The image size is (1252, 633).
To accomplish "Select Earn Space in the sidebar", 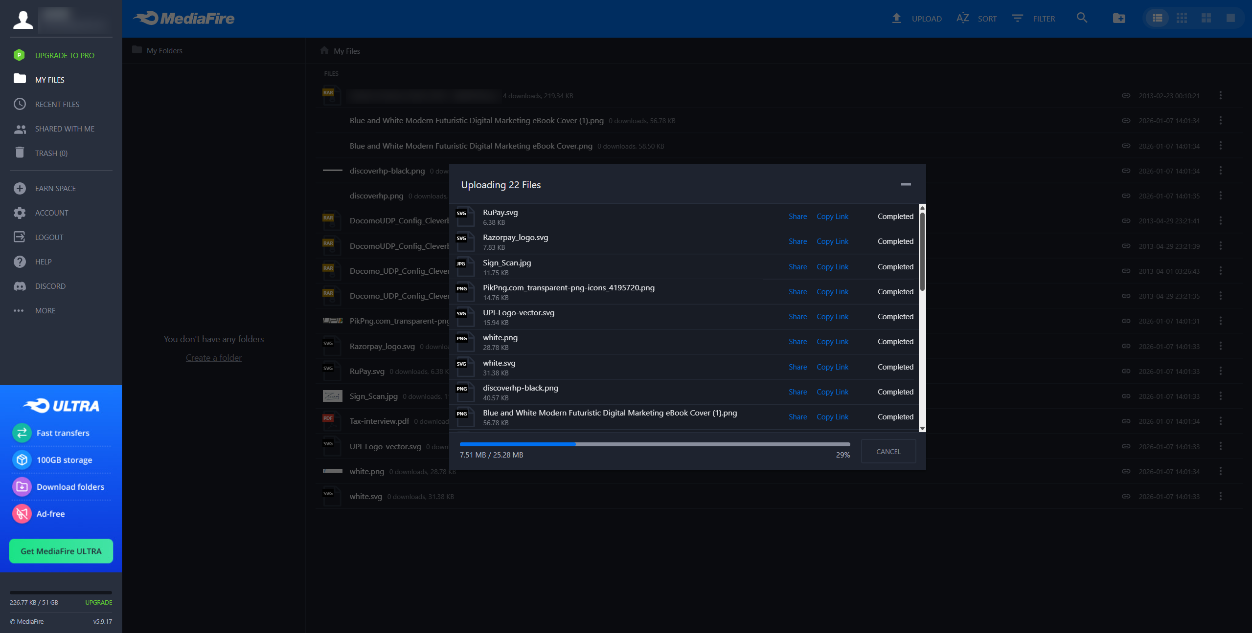I will pos(55,188).
